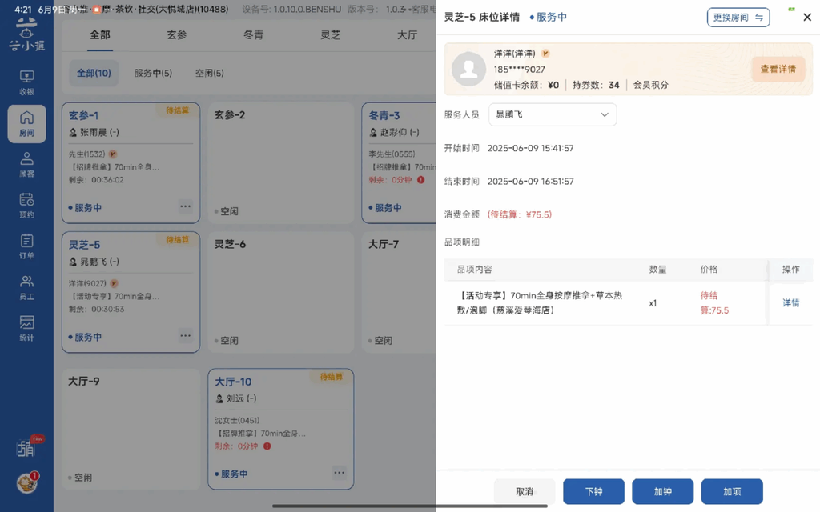This screenshot has height=512, width=820.
Task: Open the user avatar with notification badge
Action: (x=27, y=482)
